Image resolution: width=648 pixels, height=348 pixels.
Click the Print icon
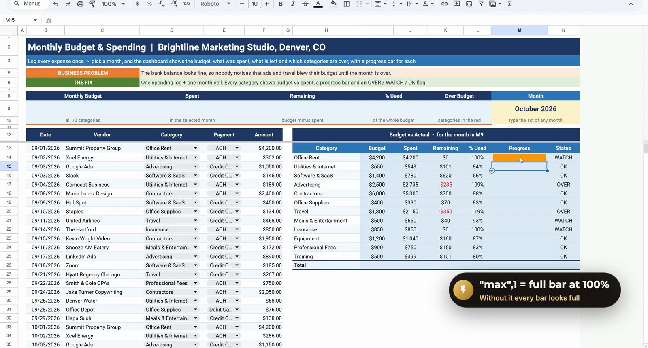tap(80, 4)
